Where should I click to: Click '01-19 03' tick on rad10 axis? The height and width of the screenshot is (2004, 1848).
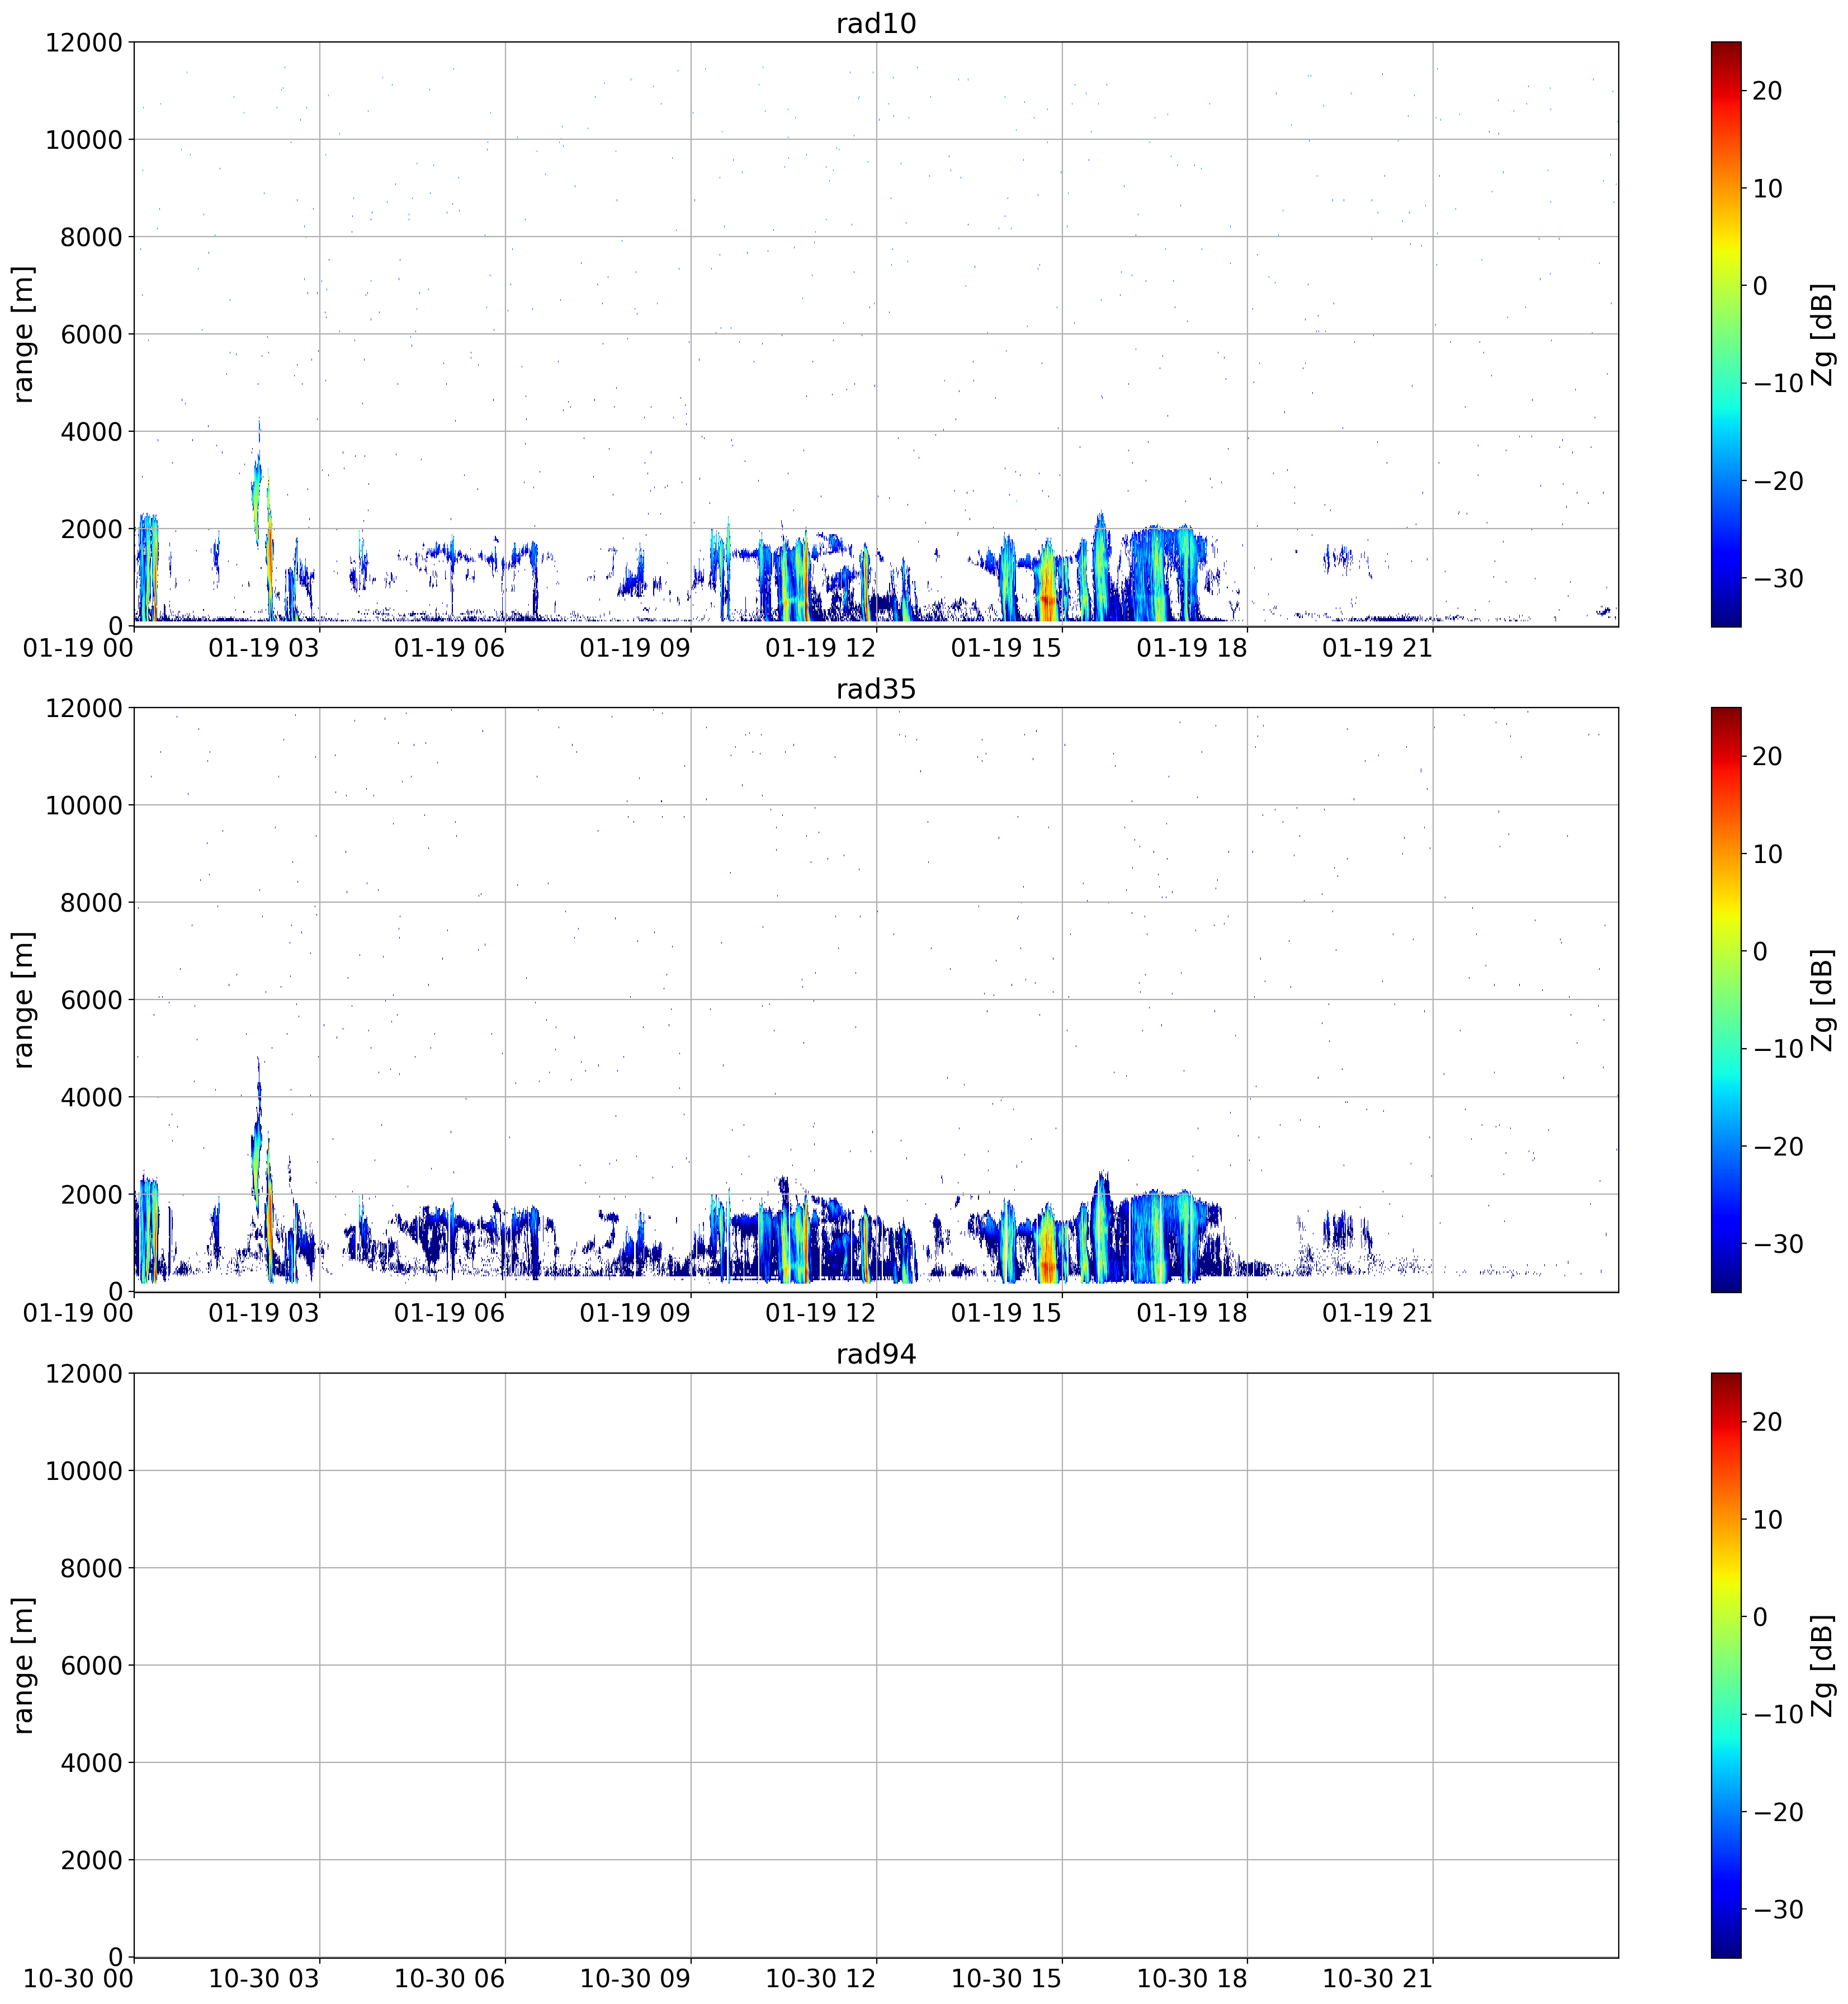(x=263, y=648)
